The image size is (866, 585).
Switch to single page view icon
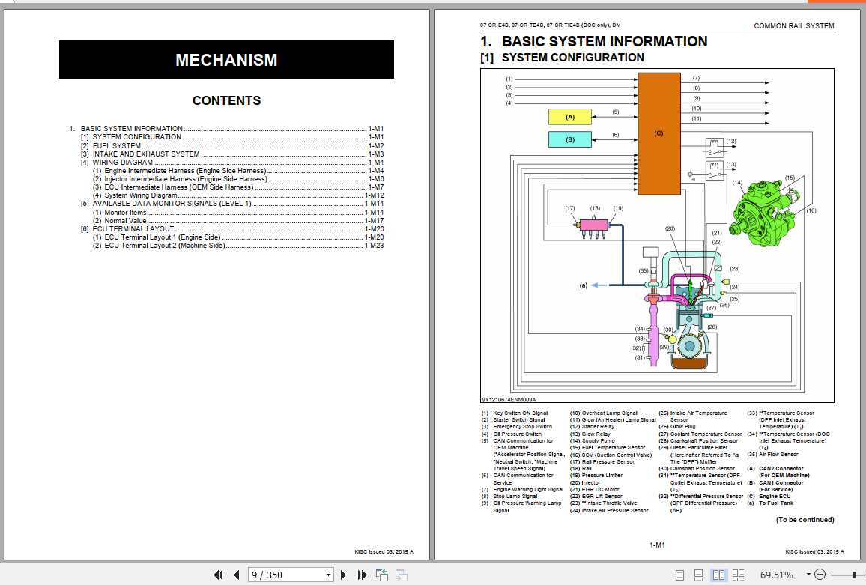pos(679,575)
